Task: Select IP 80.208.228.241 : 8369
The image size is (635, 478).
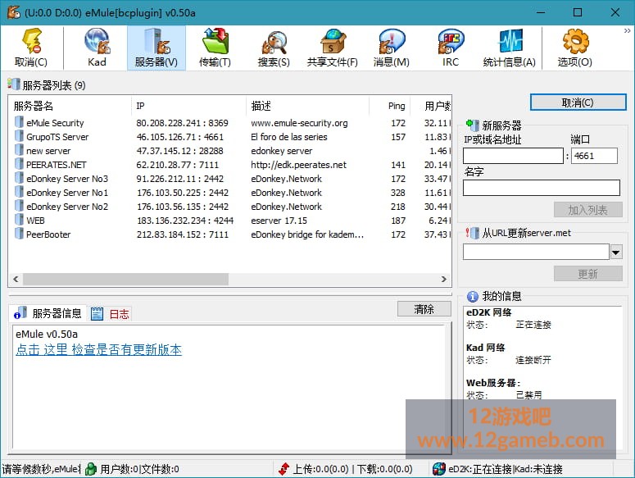Action: 182,123
